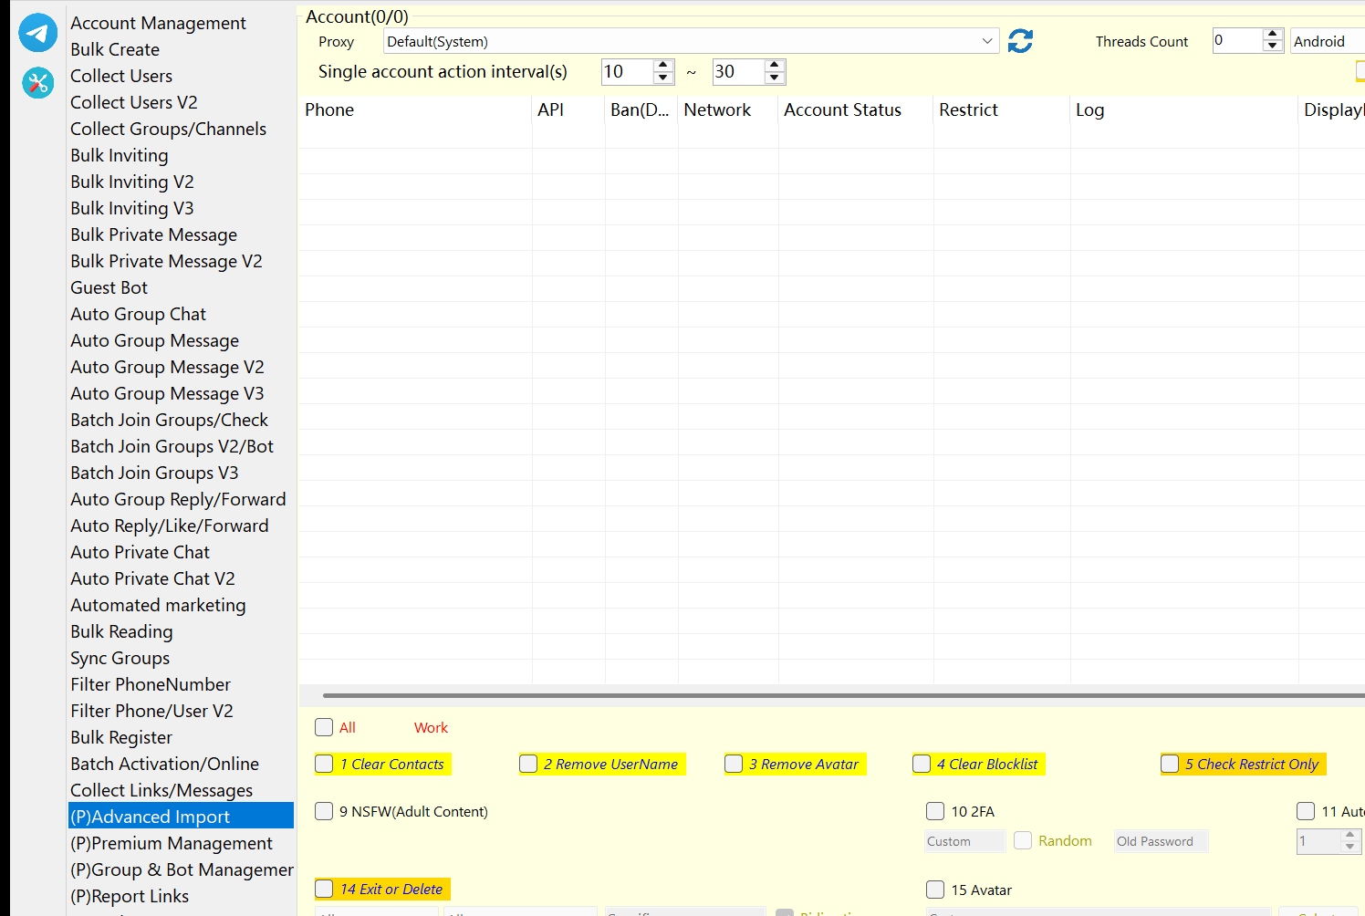
Task: Click the Network column header
Action: [728, 109]
